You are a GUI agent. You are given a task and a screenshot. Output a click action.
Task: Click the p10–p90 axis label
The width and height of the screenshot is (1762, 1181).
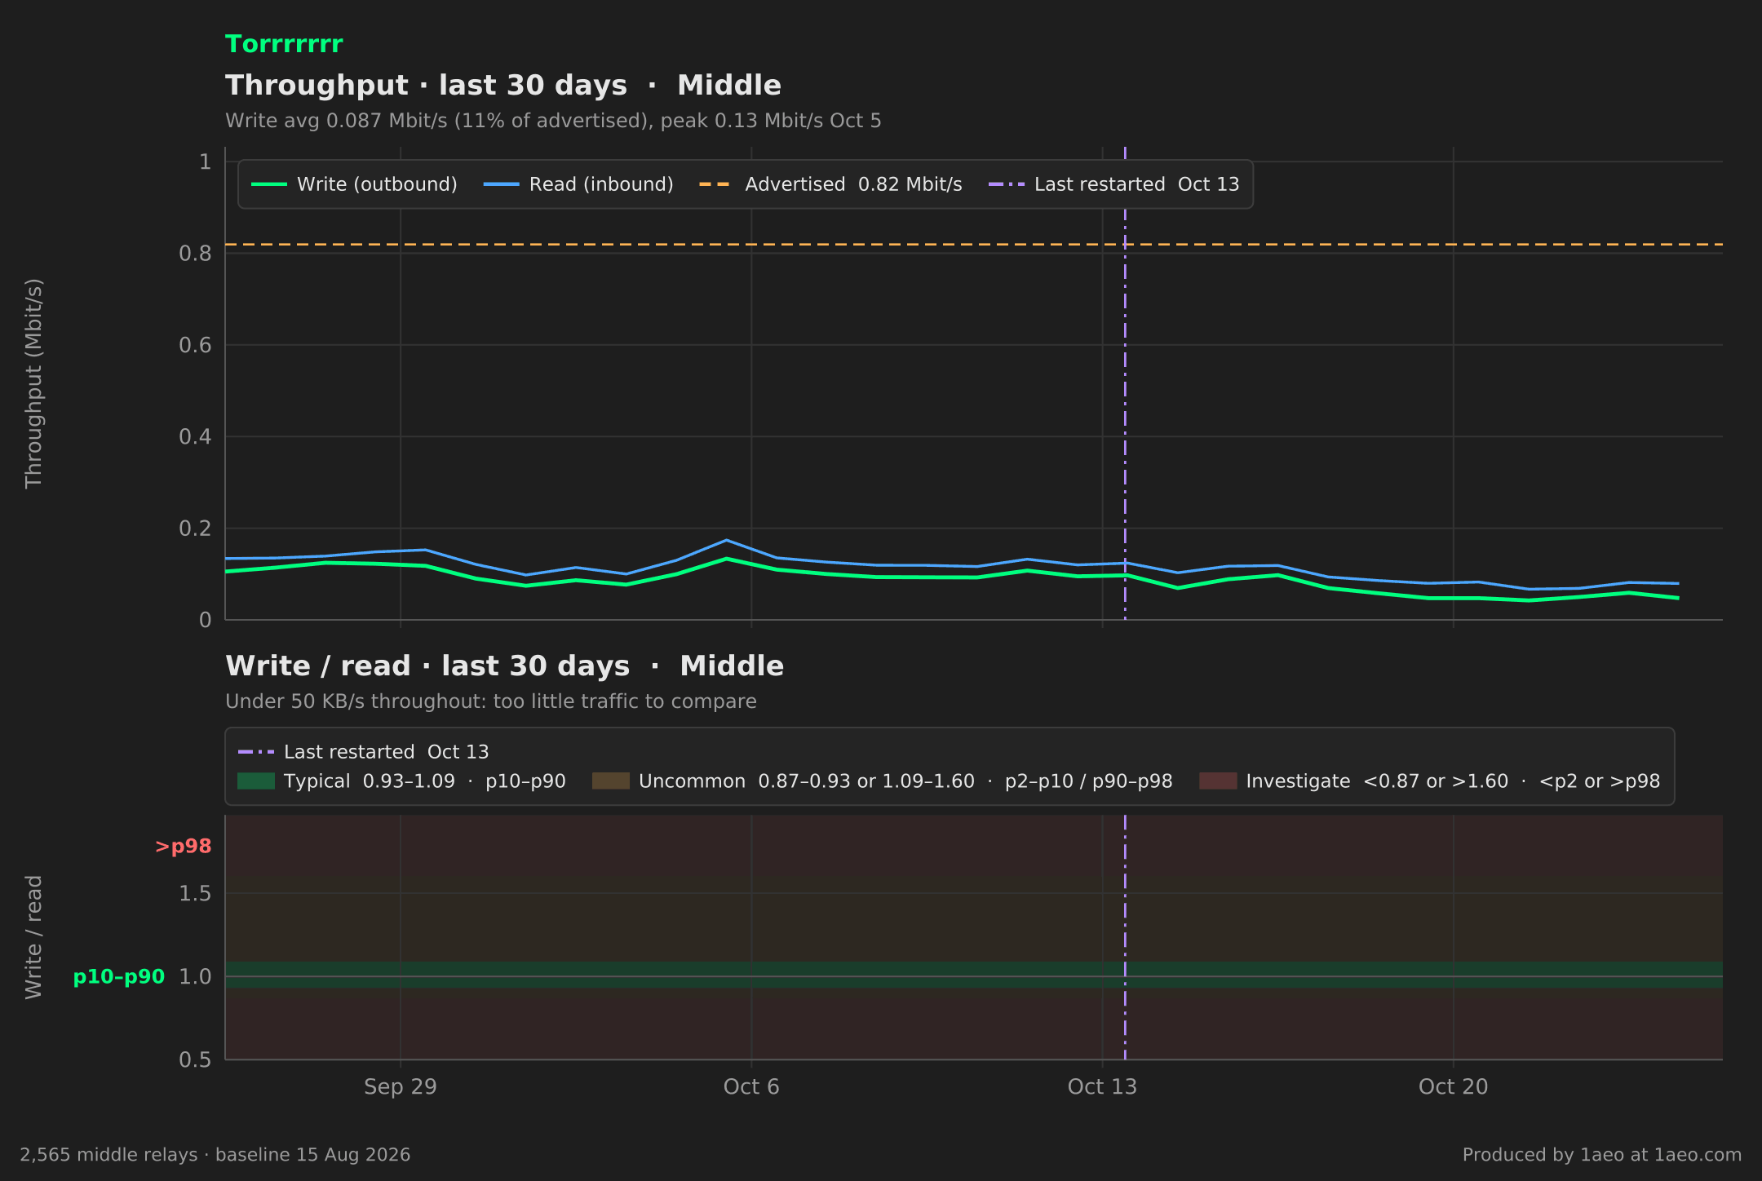[x=119, y=977]
